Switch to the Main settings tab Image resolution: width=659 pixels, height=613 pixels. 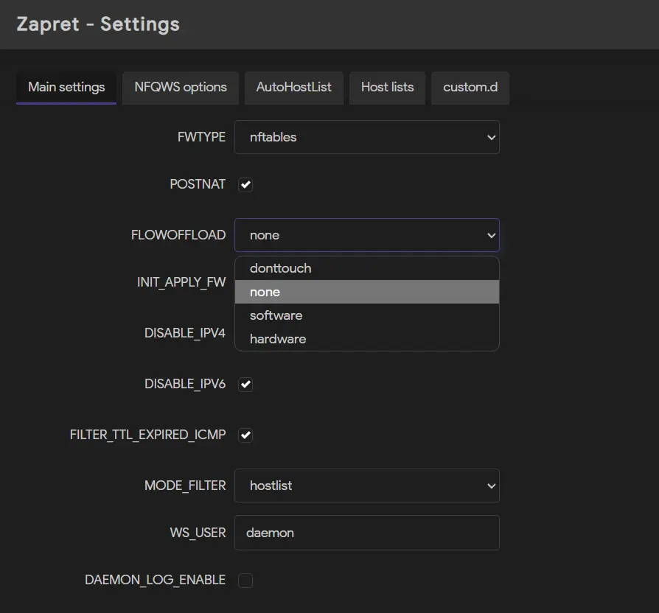click(x=66, y=88)
